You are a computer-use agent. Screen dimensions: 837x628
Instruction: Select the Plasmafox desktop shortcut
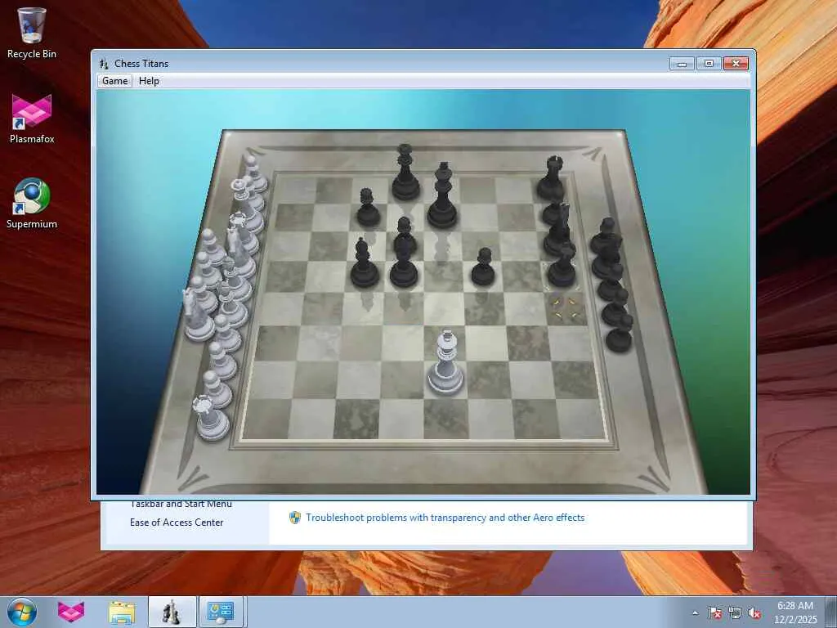(x=32, y=119)
